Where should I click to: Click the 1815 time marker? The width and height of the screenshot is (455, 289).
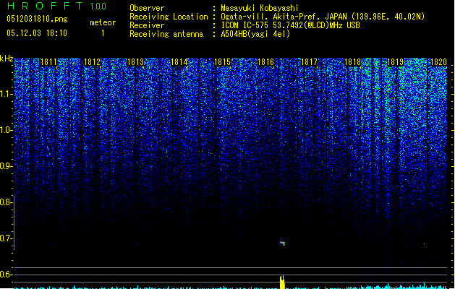(x=222, y=62)
